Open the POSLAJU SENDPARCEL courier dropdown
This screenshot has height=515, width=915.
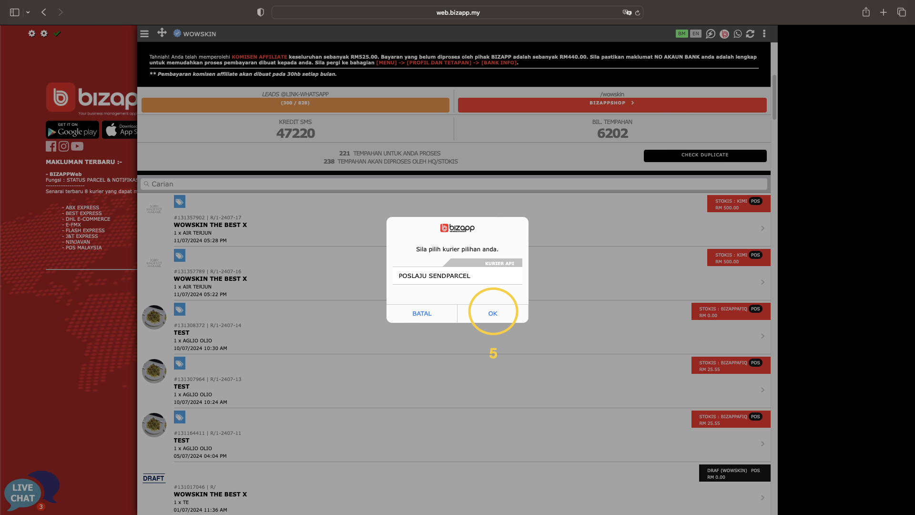[457, 276]
